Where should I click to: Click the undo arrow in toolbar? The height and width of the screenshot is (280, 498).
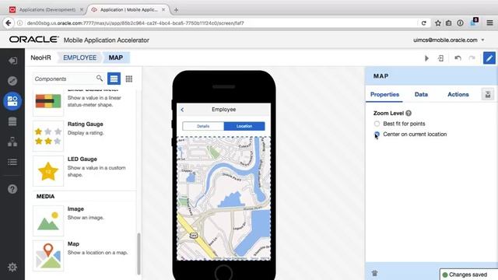coord(458,58)
